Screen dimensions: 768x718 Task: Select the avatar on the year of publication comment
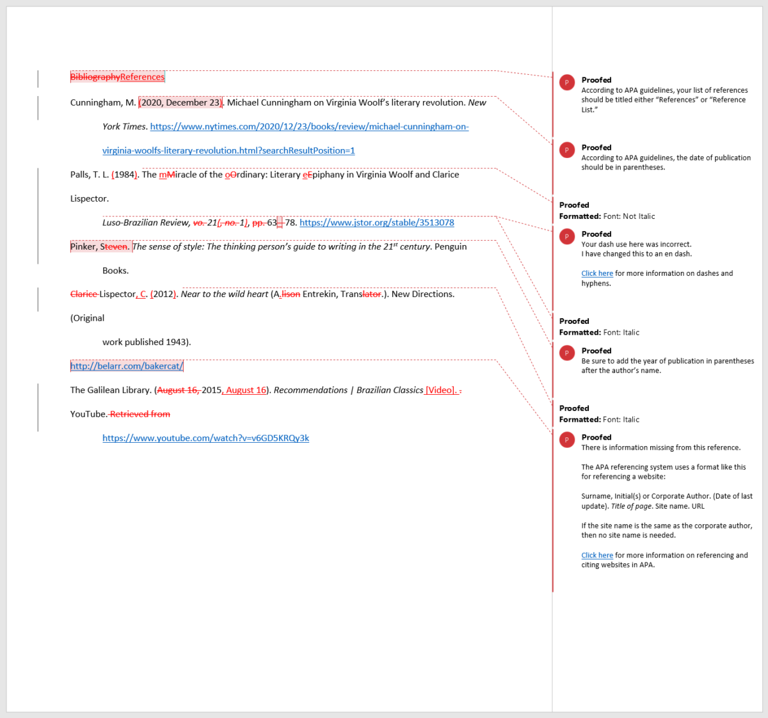[x=566, y=353]
